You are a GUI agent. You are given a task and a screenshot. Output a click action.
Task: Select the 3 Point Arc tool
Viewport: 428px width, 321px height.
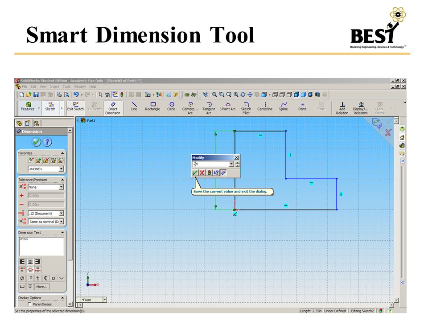tap(227, 107)
